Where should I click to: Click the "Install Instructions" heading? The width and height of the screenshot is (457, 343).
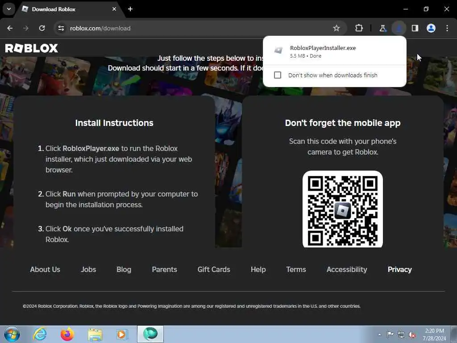click(x=114, y=123)
